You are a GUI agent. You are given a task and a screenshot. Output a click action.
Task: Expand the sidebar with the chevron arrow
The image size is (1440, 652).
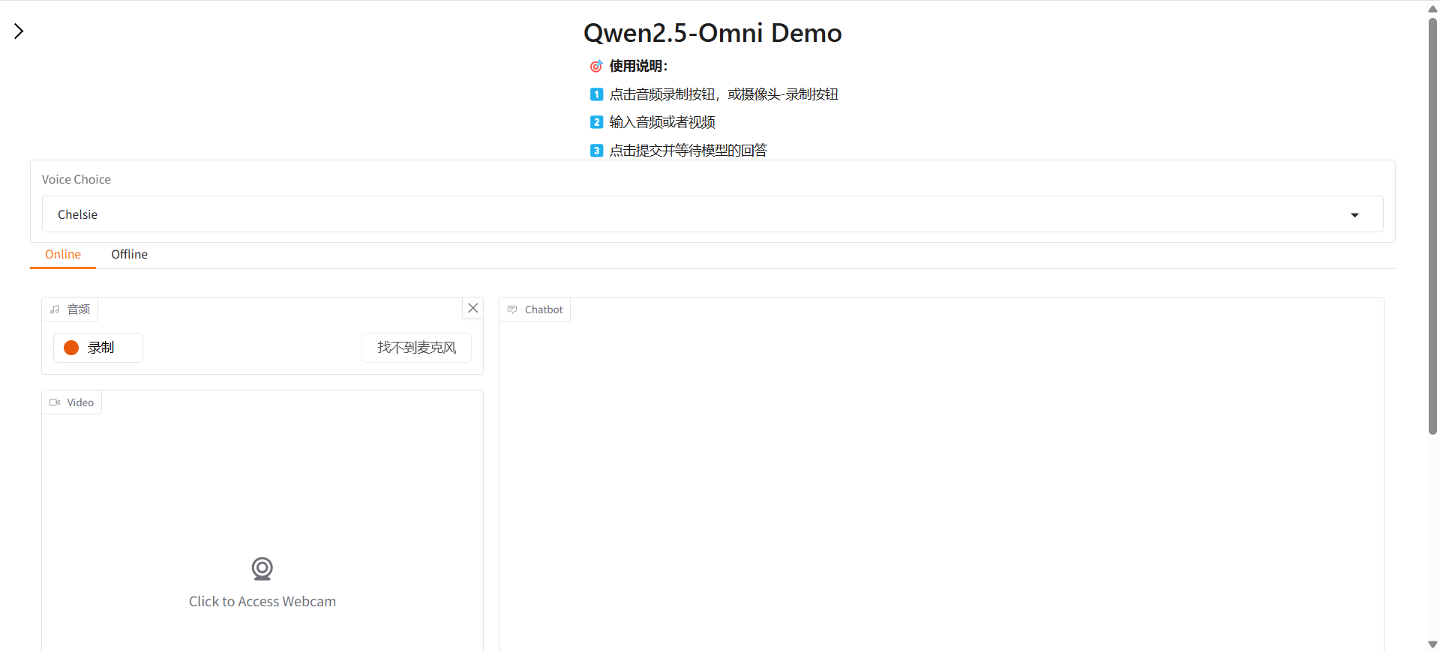click(x=19, y=31)
